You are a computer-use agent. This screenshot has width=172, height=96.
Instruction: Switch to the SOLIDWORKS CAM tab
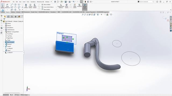pyautogui.click(x=67, y=12)
